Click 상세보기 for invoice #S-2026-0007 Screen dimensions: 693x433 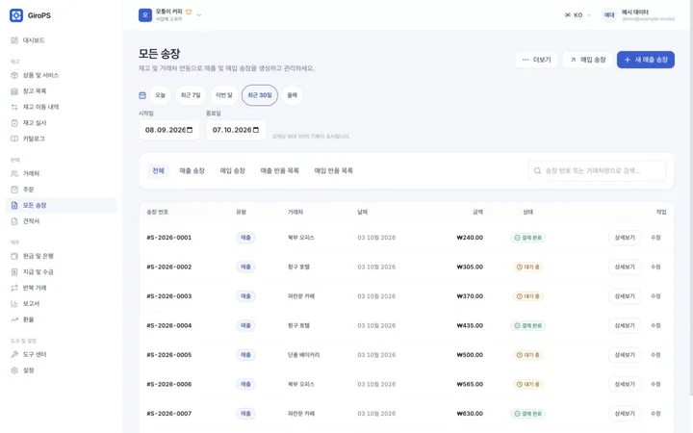pyautogui.click(x=625, y=414)
